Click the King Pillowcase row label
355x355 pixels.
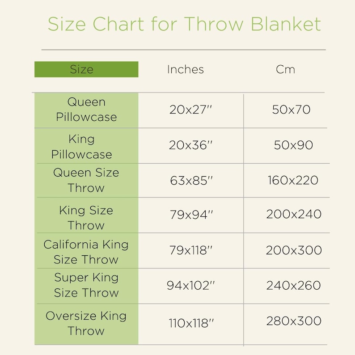pos(81,147)
